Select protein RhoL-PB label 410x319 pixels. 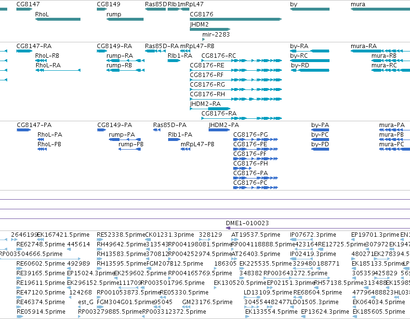tap(49, 144)
